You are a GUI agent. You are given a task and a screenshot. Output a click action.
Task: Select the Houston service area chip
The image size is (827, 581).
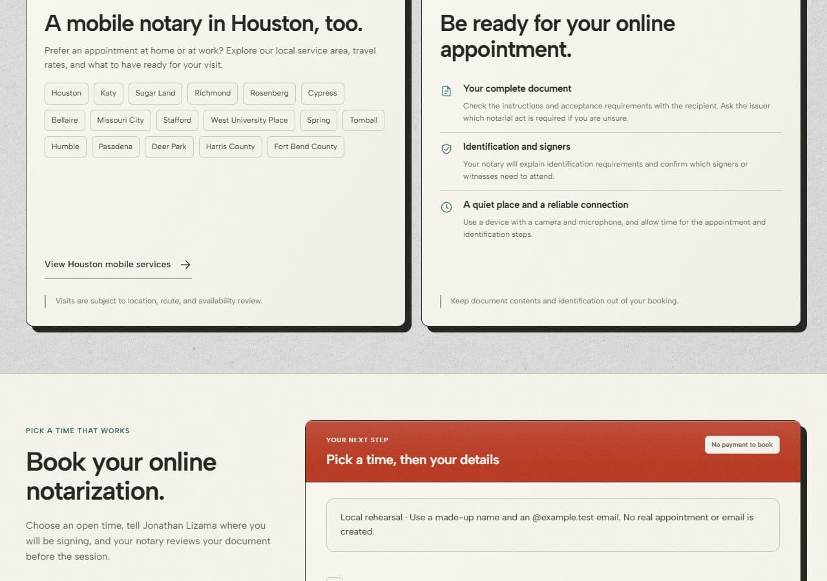[67, 93]
